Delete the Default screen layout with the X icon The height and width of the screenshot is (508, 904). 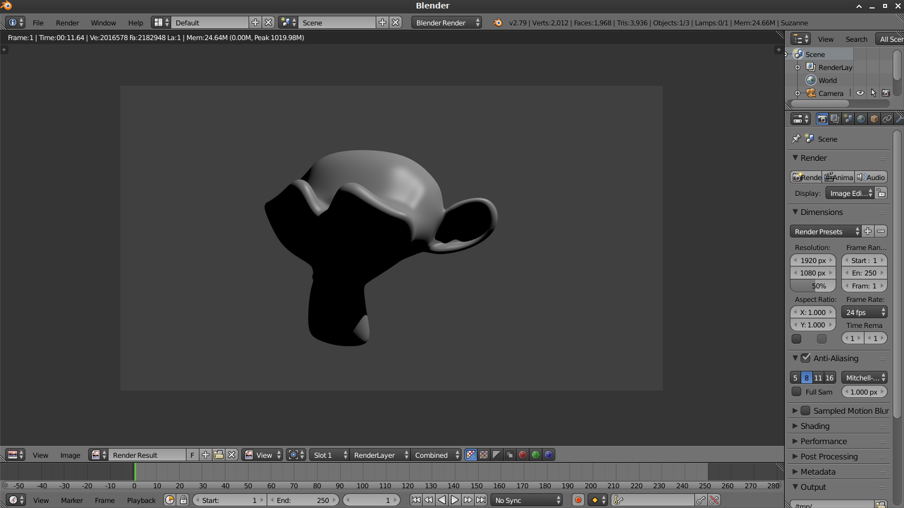tap(268, 22)
